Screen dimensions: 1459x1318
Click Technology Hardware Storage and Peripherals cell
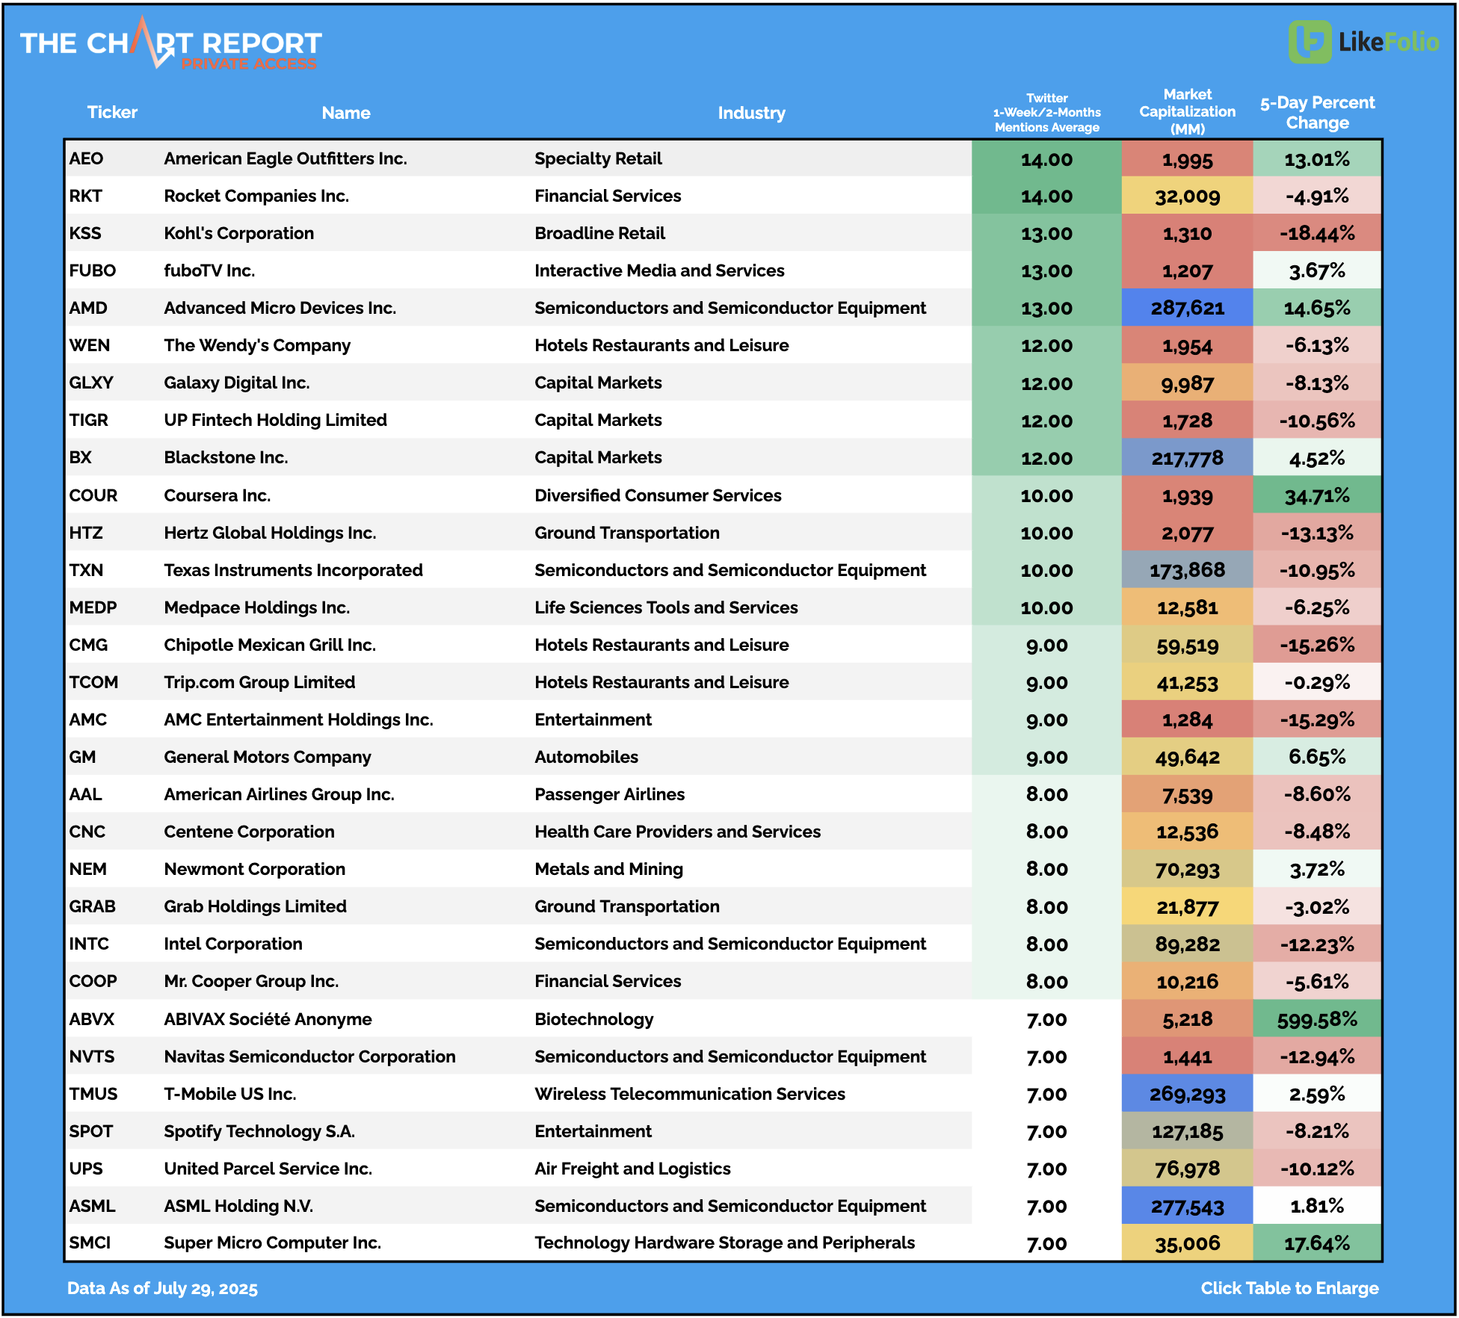coord(724,1243)
